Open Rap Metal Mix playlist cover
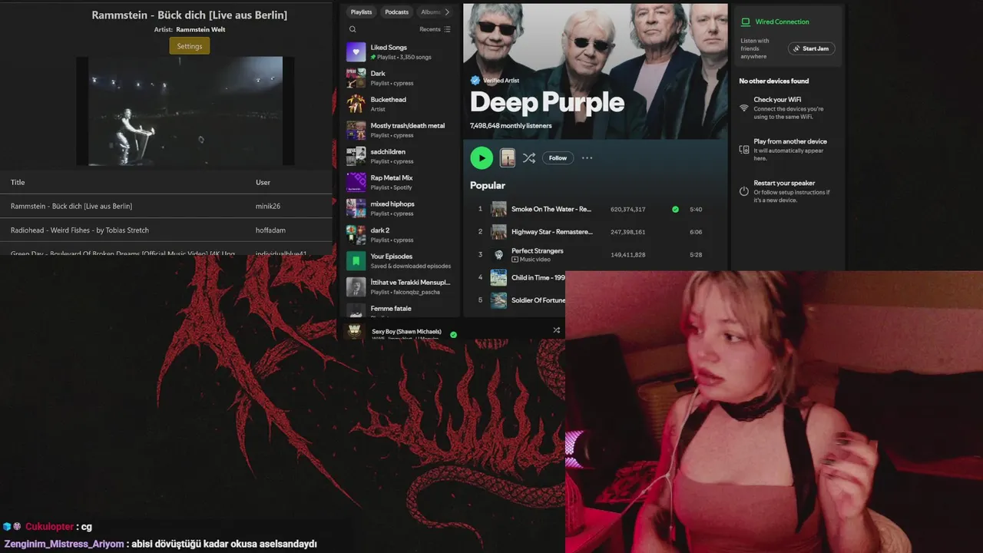The height and width of the screenshot is (553, 983). (x=356, y=183)
